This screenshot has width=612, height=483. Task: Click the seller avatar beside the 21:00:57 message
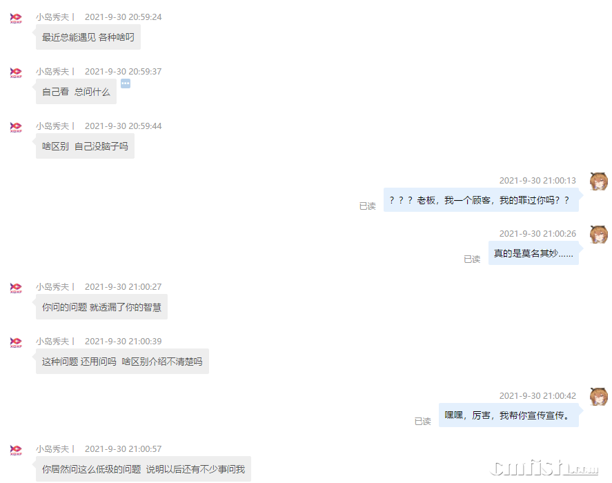tap(16, 450)
